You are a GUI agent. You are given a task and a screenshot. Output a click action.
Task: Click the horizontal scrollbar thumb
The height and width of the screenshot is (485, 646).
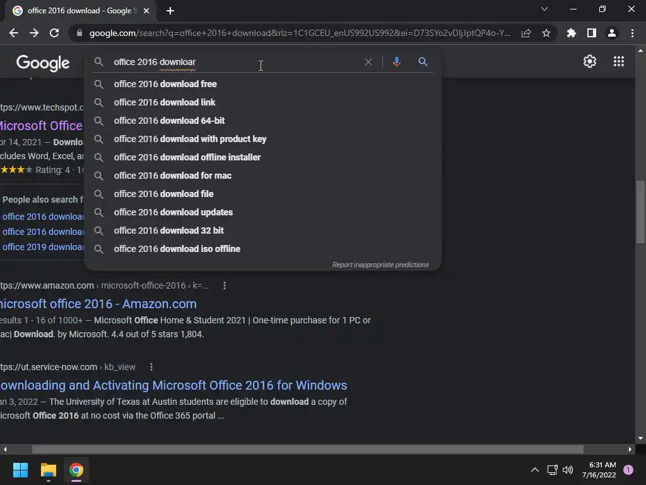coord(308,449)
